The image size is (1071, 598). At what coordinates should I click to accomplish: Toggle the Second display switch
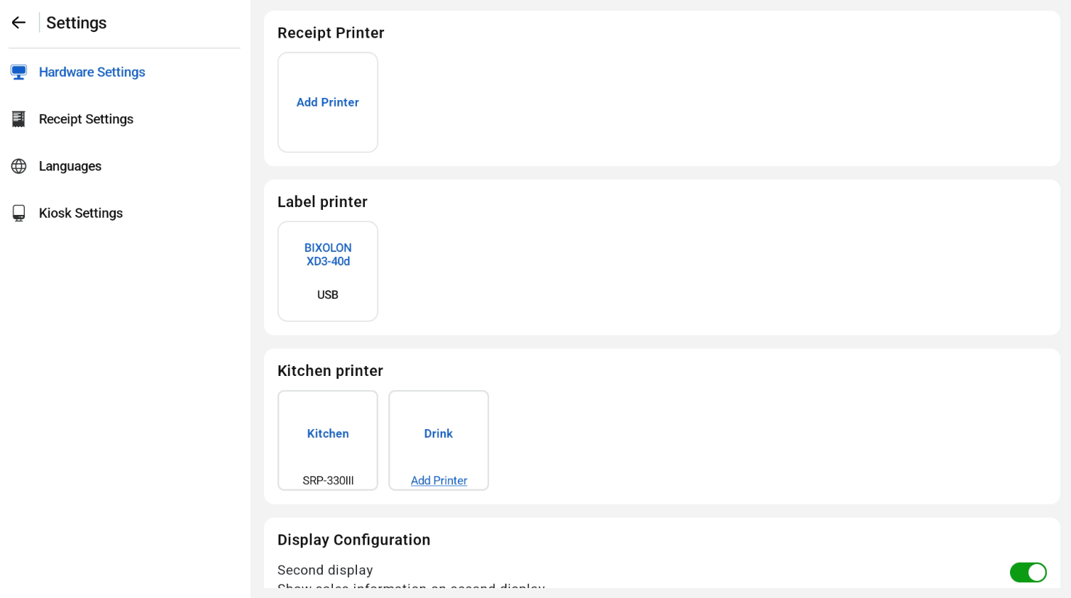(x=1028, y=572)
